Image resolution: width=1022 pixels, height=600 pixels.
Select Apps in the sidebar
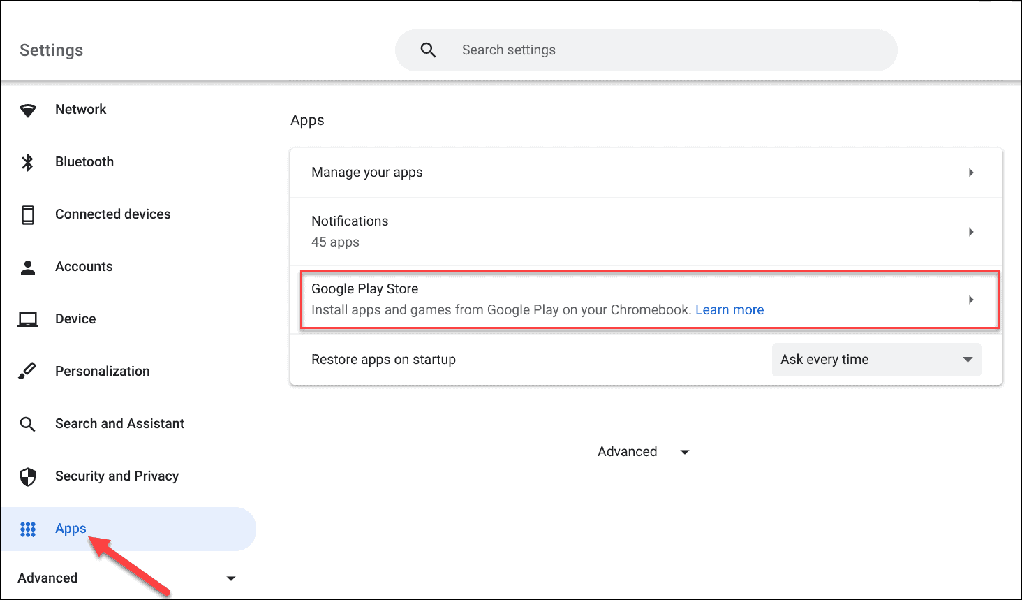128,529
